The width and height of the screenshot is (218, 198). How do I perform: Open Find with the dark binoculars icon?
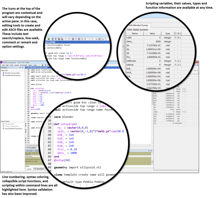click(73, 39)
